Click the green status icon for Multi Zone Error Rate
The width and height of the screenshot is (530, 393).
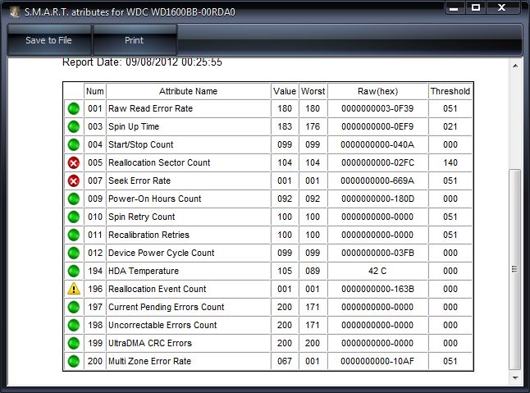[74, 361]
